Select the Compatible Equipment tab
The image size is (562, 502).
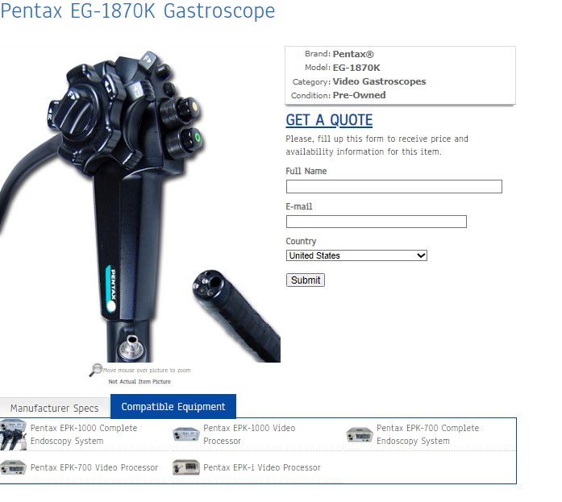(173, 406)
